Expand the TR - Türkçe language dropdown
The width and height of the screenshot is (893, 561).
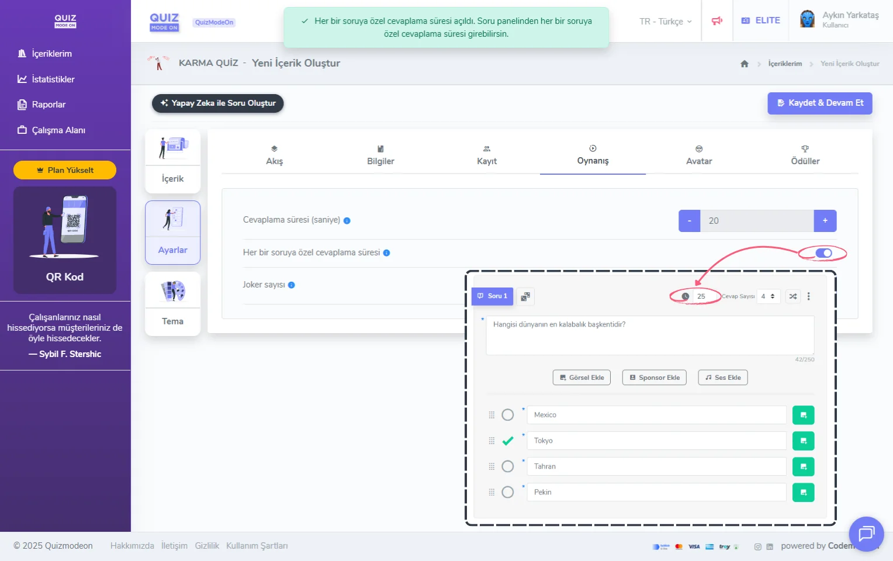coord(665,22)
